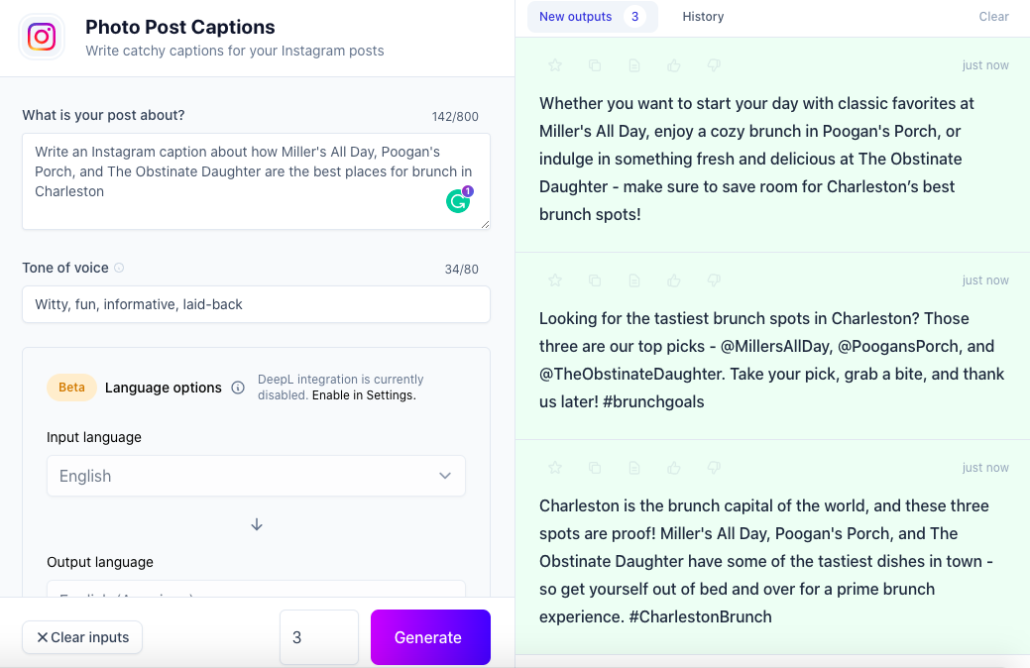The image size is (1030, 668).
Task: Click the 34/80 character counter
Action: [462, 270]
